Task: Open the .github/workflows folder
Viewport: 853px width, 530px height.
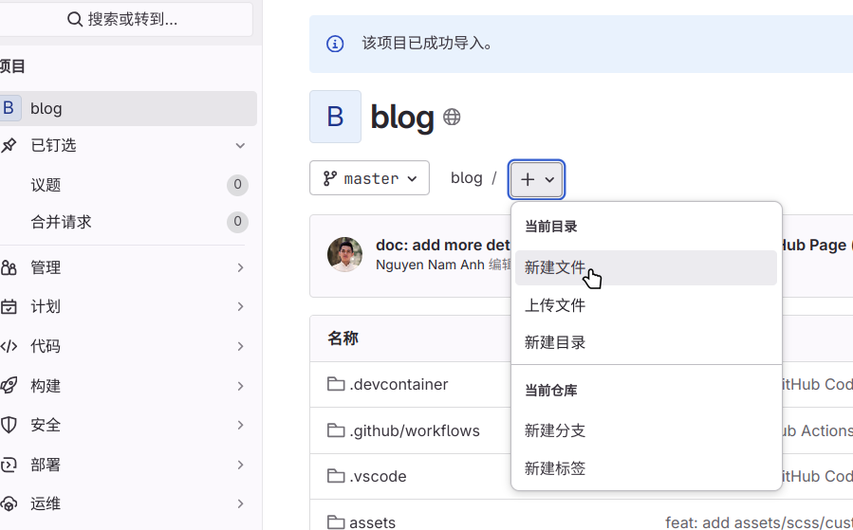Action: point(415,430)
